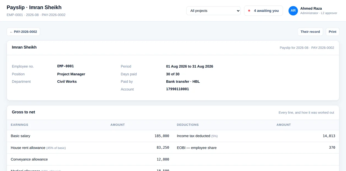Click the Imran Sheikh card heading
Screen dimensions: 346x171
(x=24, y=47)
